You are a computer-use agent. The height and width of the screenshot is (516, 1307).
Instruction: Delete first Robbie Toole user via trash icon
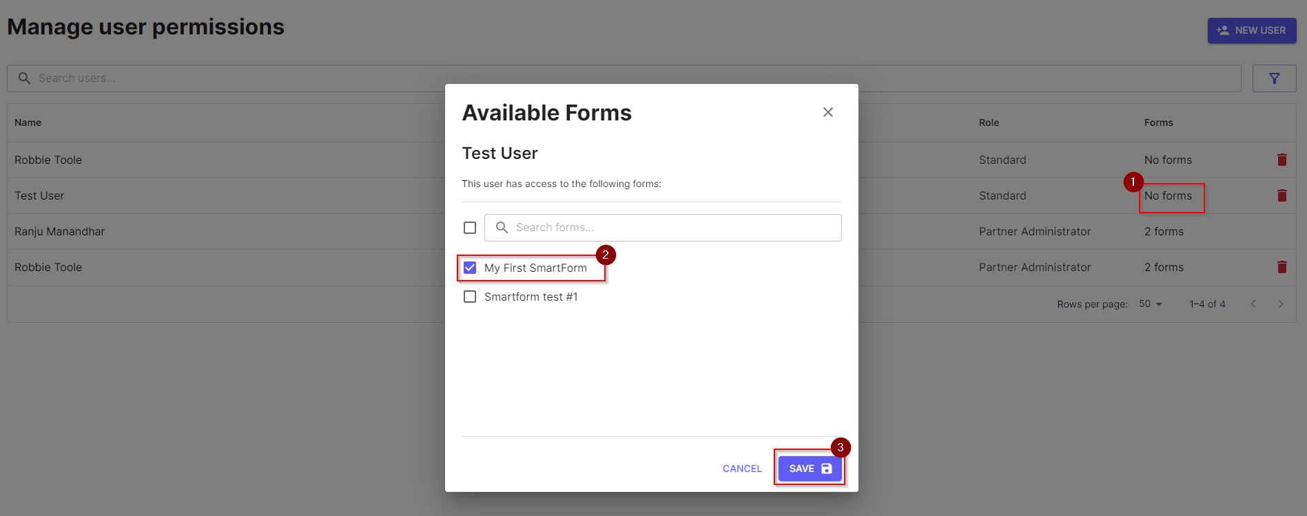1282,160
